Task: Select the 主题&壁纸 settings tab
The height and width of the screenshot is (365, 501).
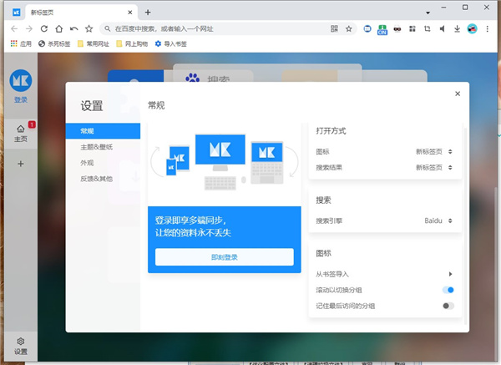Action: pos(96,147)
